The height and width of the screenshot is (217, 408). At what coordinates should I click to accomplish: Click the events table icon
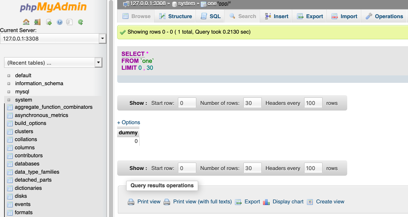10,204
